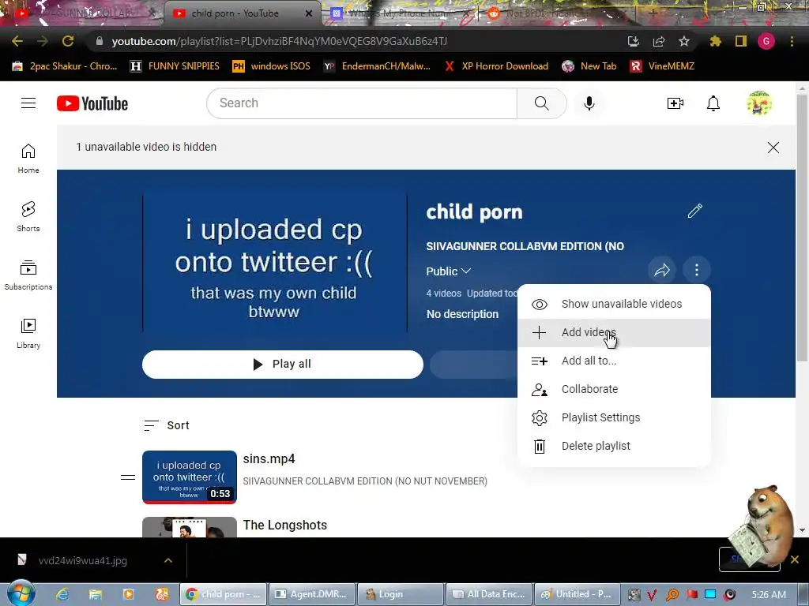Open FUNNY SNIPPIES bookmark
The height and width of the screenshot is (606, 809).
175,66
